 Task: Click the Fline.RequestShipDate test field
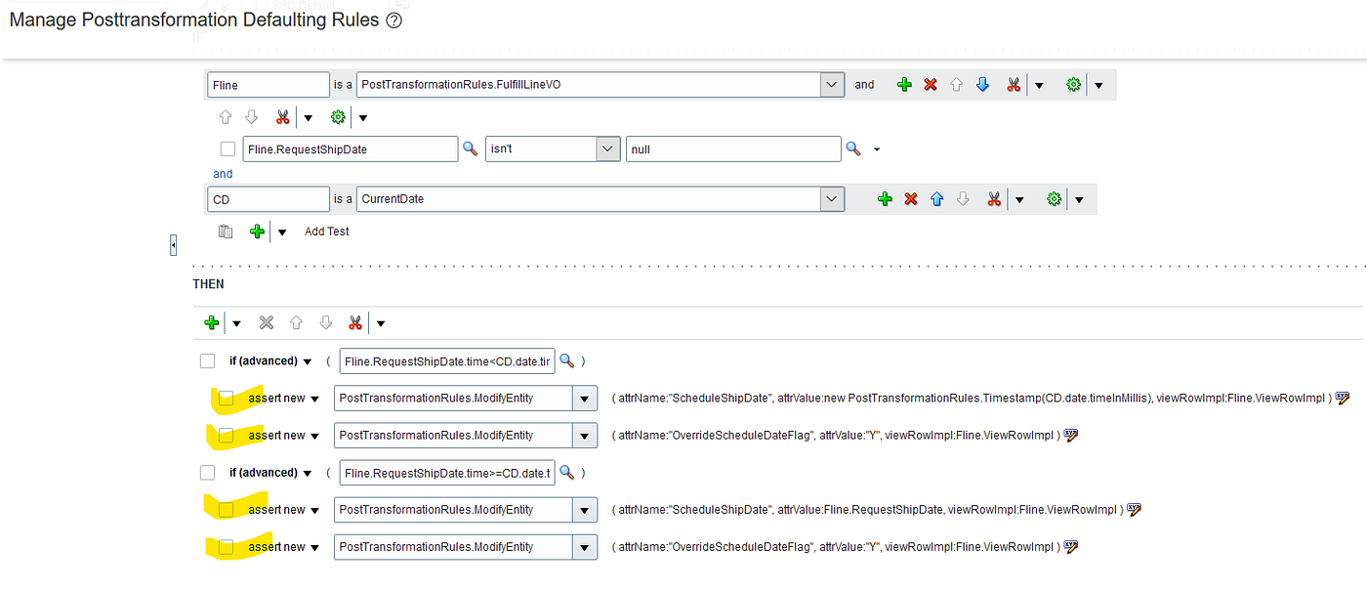(x=351, y=149)
